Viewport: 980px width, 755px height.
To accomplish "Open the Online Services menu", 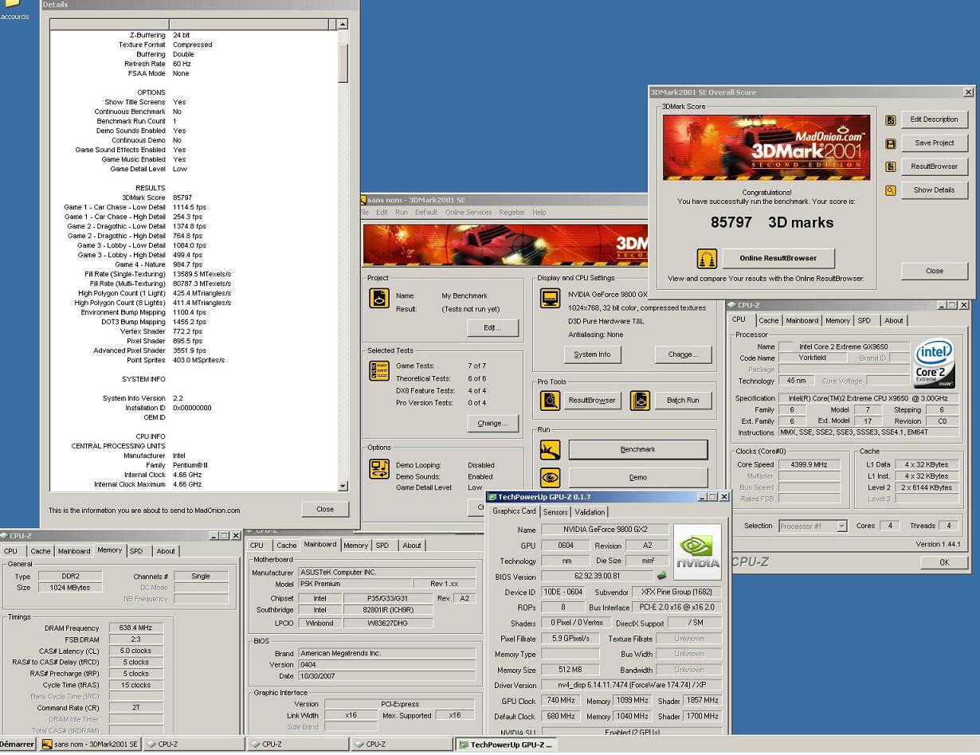I will tap(468, 213).
